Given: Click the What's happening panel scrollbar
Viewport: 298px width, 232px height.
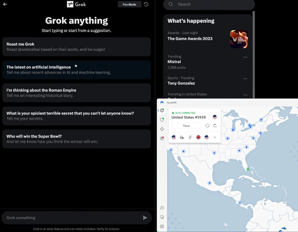Looking at the screenshot, I should 254,55.
